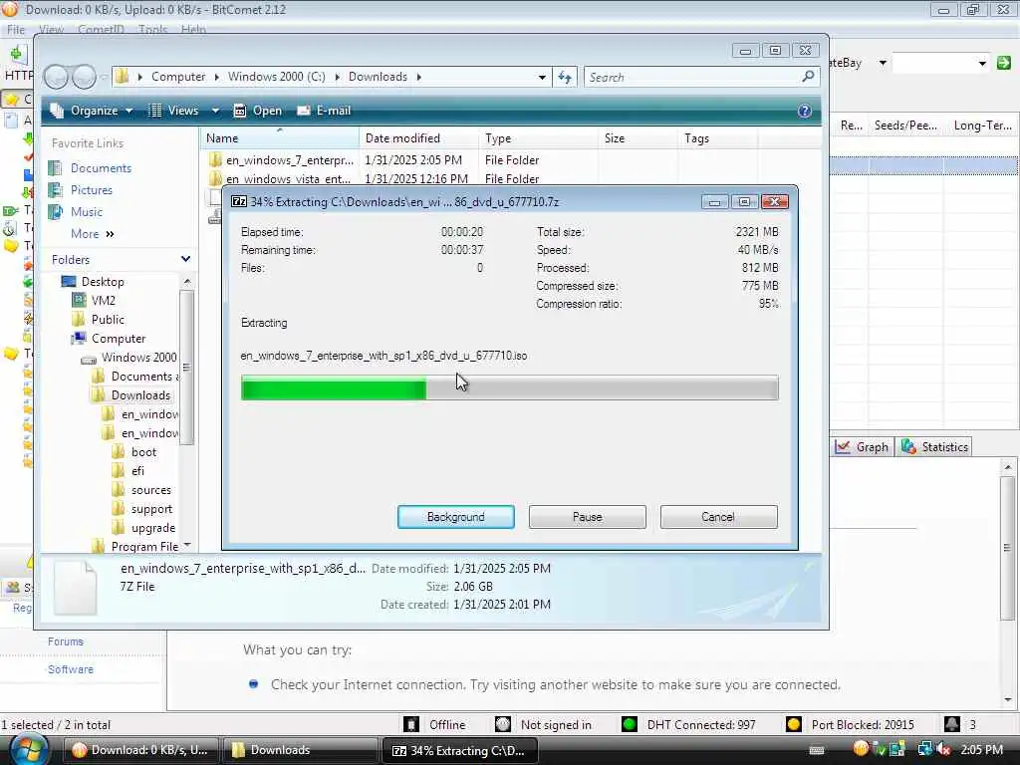Select Computer in the folder tree
The width and height of the screenshot is (1020, 765).
coord(119,339)
